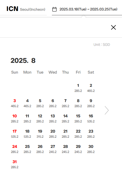Viewport: 122px width, 171px height.
Task: Pick Monday August 18
Action: coord(27,134)
